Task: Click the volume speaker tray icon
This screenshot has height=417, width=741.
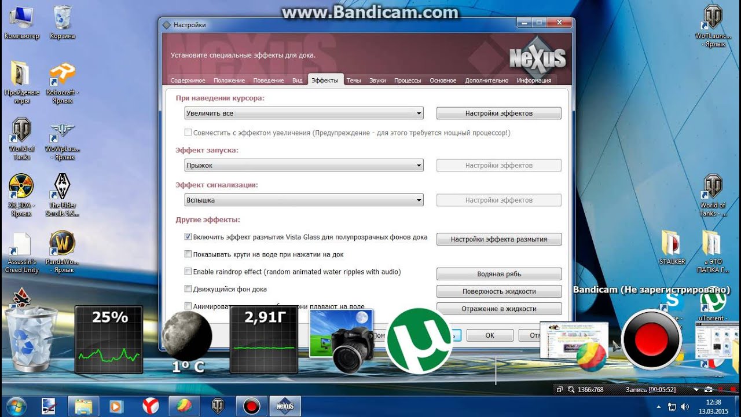Action: point(685,407)
